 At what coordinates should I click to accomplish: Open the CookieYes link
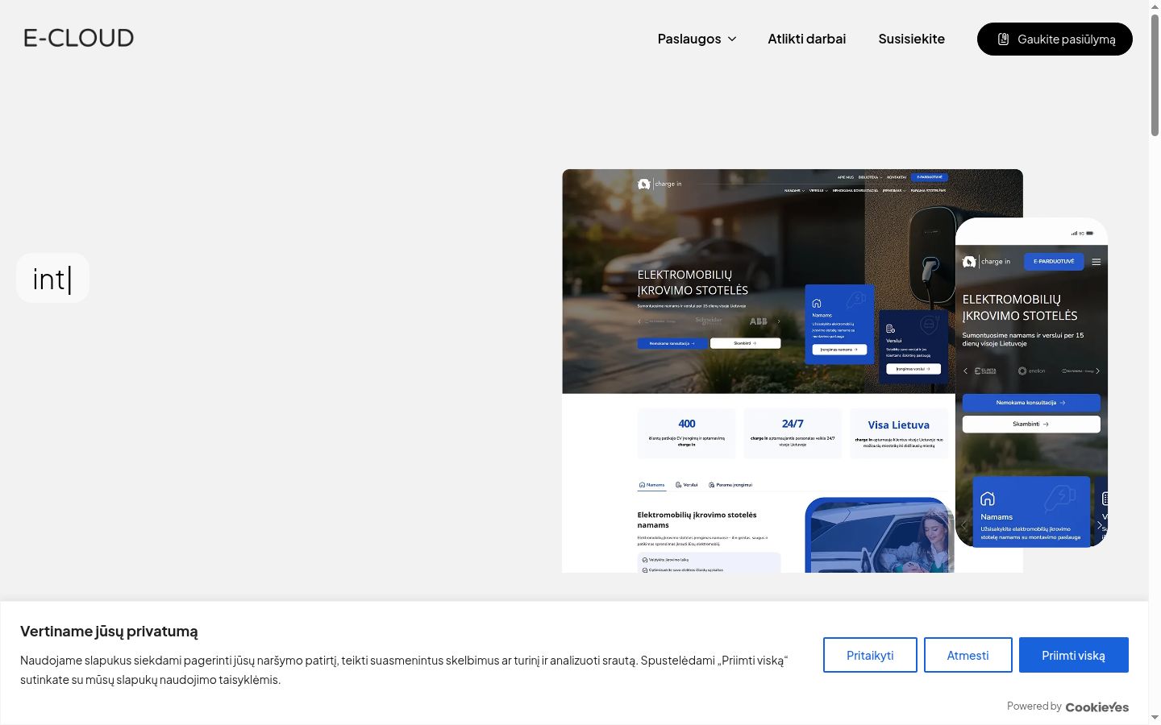1096,706
